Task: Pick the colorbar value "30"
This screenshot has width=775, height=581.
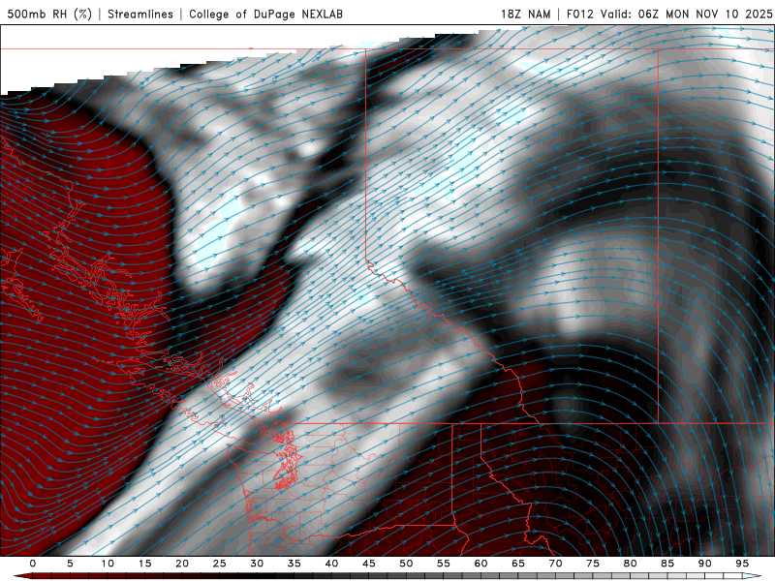Action: pyautogui.click(x=257, y=564)
